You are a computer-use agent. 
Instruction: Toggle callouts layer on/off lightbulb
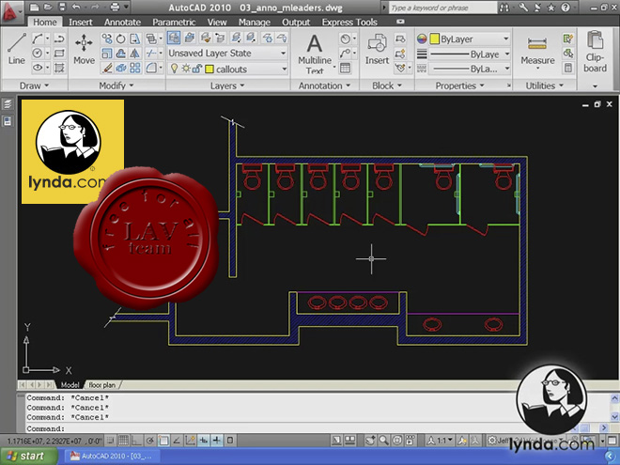tap(174, 69)
